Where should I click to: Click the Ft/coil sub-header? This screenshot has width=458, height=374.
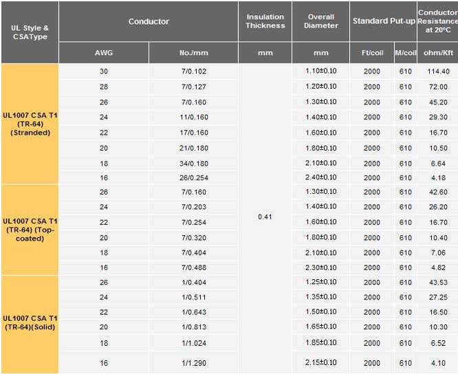pyautogui.click(x=371, y=53)
